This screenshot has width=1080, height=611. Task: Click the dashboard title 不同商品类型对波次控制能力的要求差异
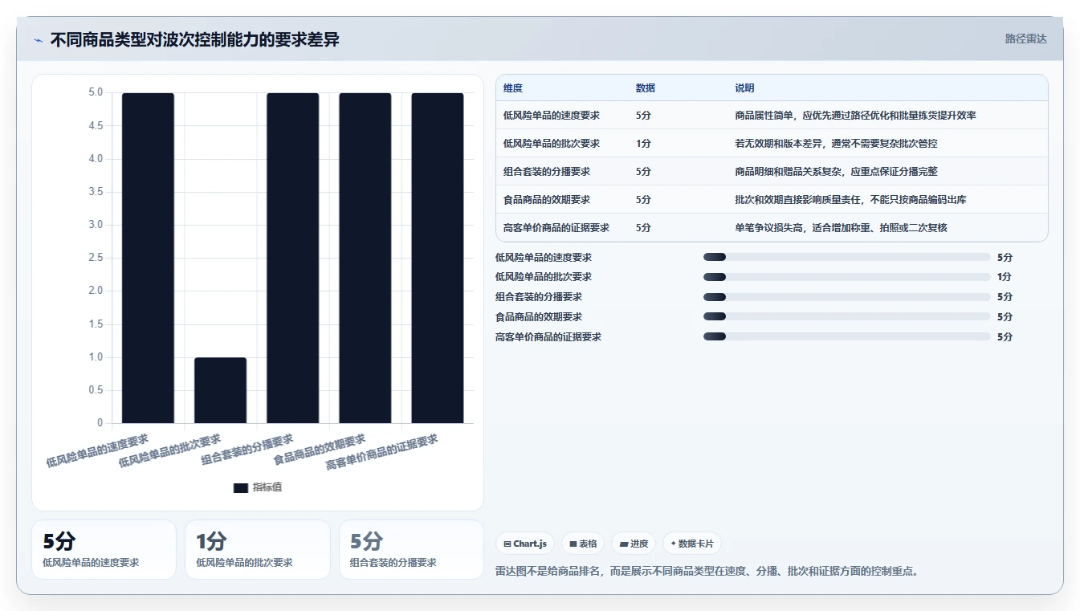click(x=195, y=40)
